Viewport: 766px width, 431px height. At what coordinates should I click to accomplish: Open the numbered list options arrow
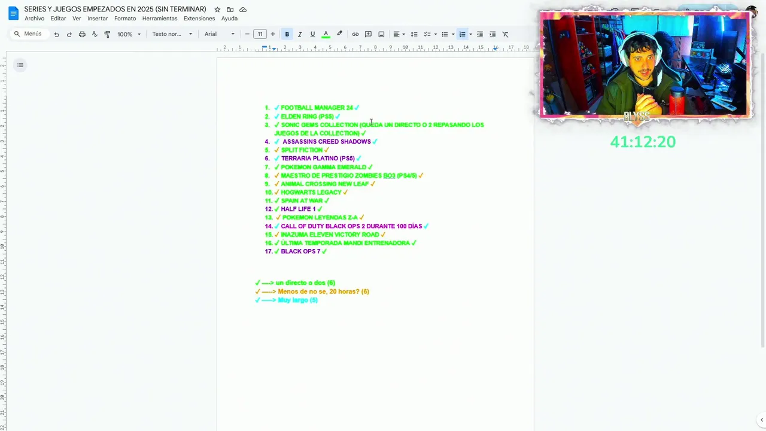pos(470,34)
